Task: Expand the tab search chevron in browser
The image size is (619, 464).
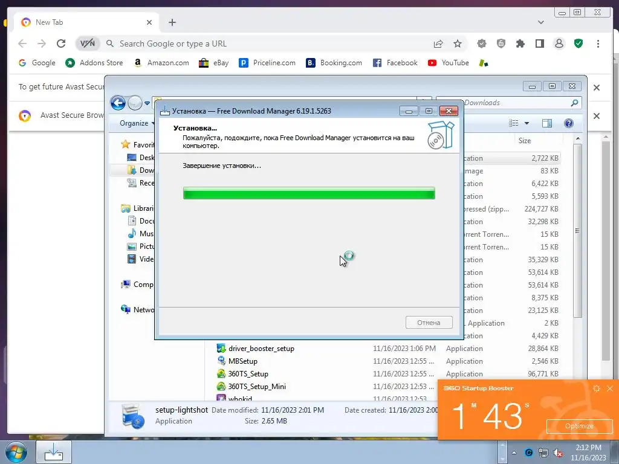Action: [541, 22]
